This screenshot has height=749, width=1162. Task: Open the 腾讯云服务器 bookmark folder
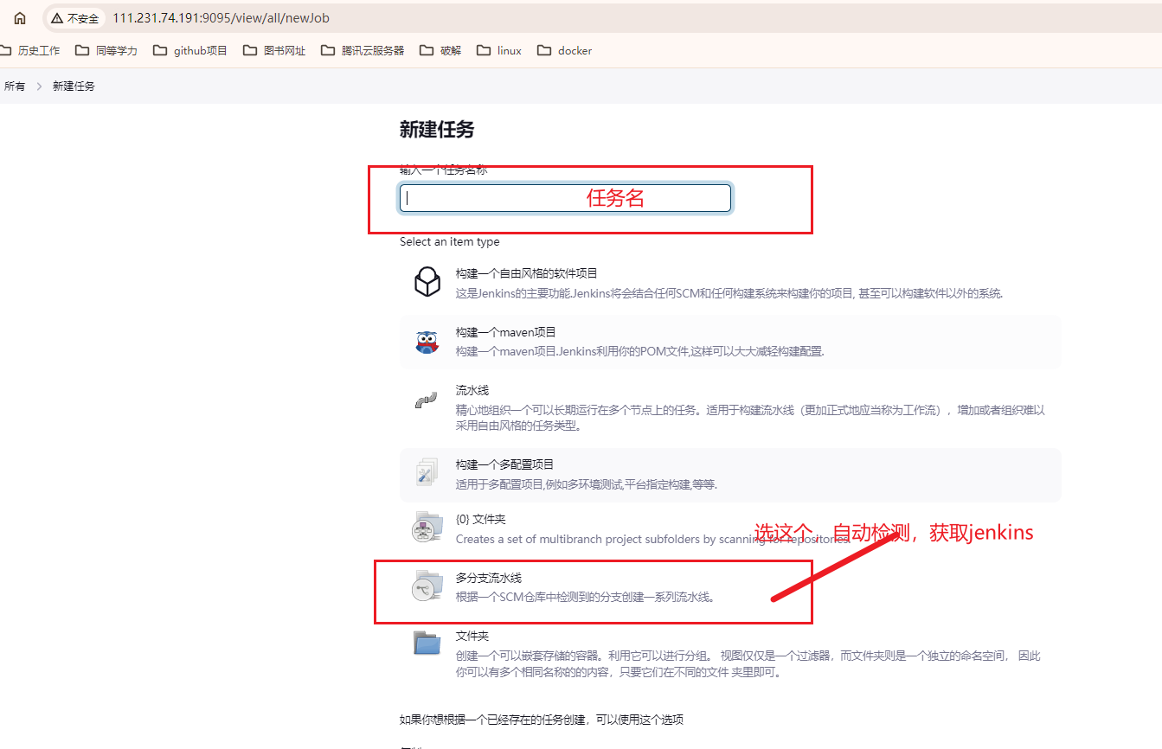click(363, 50)
